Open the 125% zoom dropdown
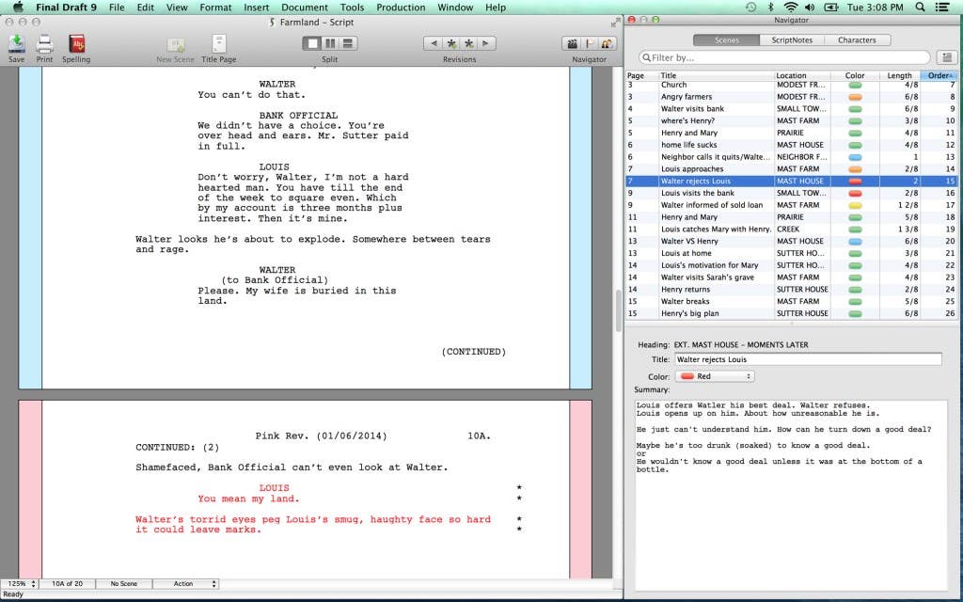This screenshot has height=602, width=963. point(19,584)
